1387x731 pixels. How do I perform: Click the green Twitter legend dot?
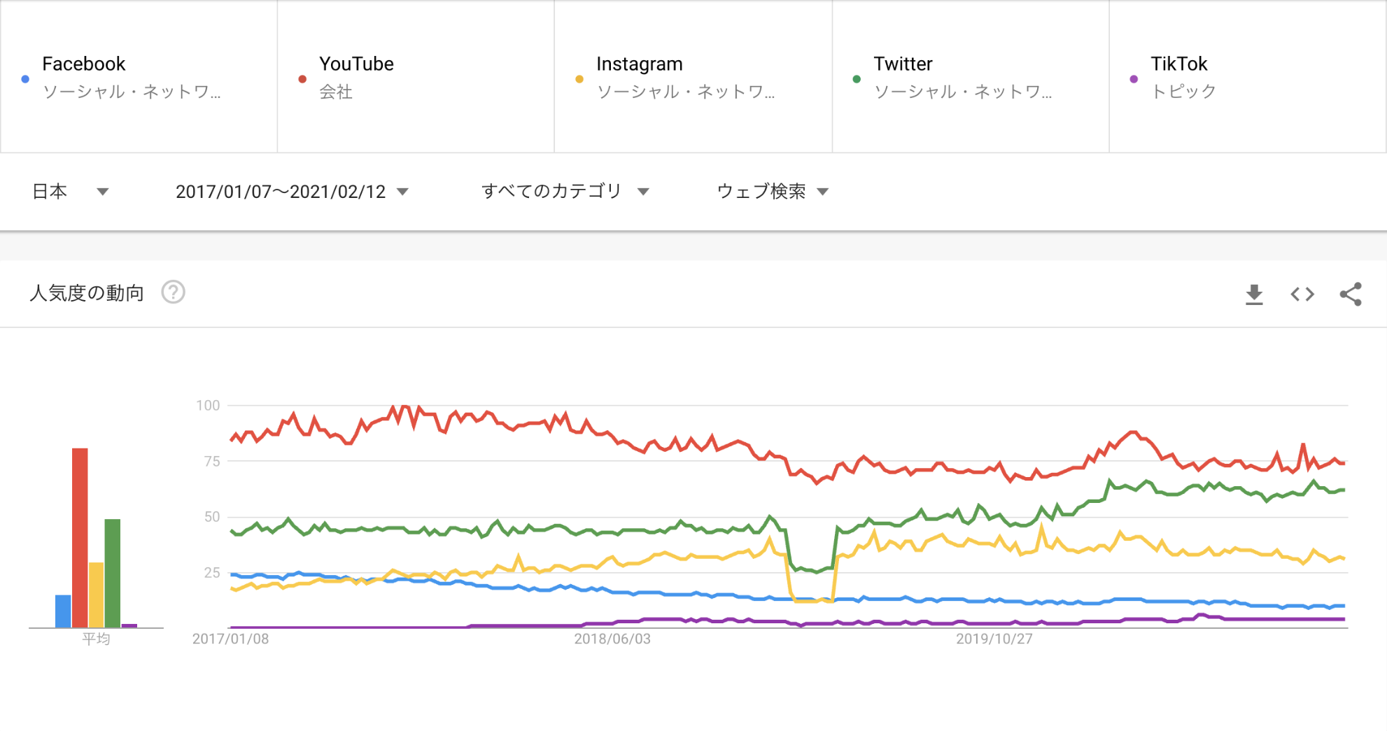(x=857, y=79)
